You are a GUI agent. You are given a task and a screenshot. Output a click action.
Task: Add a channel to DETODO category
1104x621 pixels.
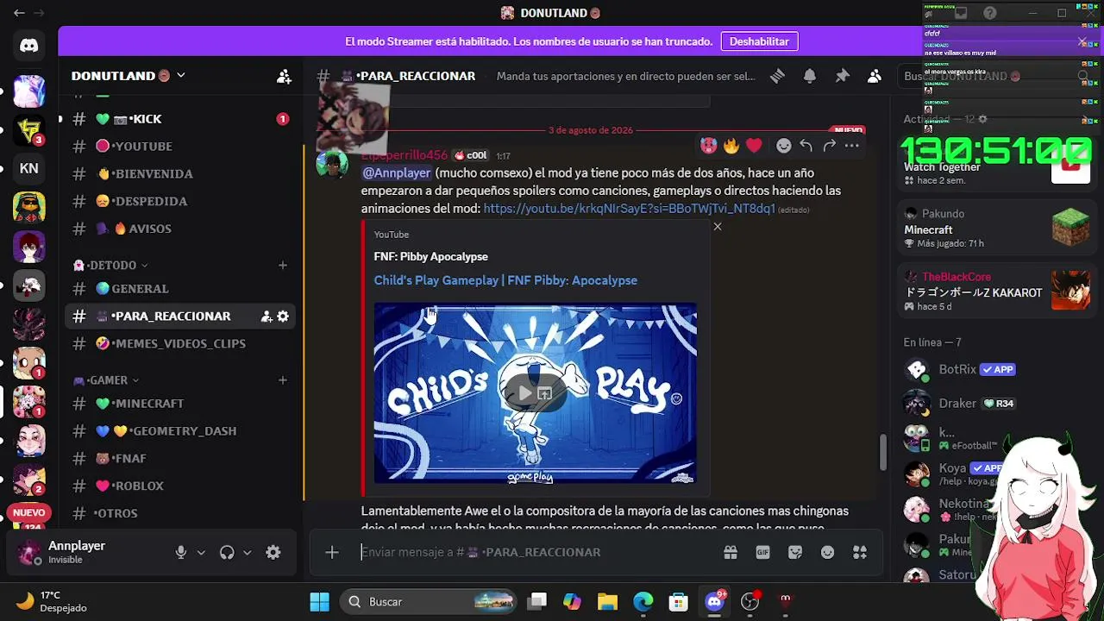[282, 265]
